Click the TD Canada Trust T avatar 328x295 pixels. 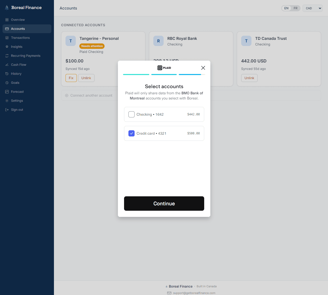click(x=246, y=41)
